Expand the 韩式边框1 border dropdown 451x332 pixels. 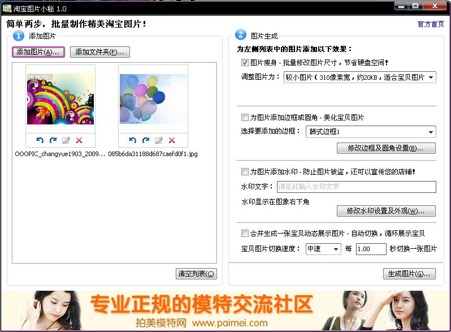point(370,132)
